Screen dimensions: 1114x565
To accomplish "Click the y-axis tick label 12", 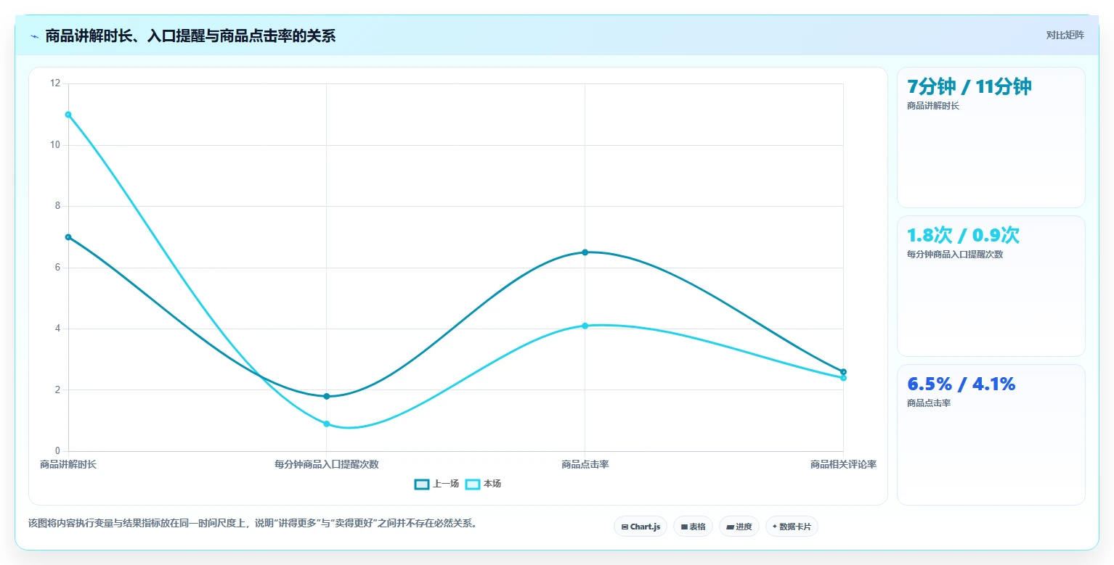I will coord(55,83).
